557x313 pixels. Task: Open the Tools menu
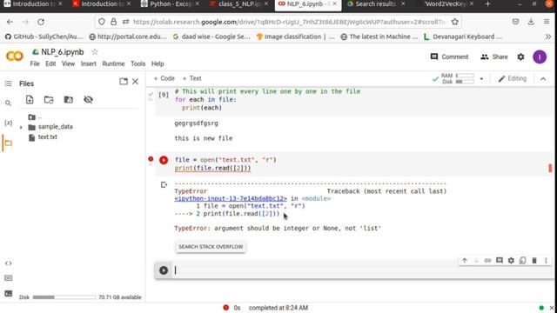138,63
